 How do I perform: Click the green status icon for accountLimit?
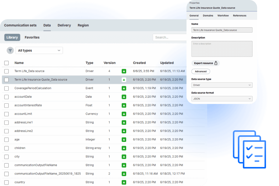coord(124,114)
